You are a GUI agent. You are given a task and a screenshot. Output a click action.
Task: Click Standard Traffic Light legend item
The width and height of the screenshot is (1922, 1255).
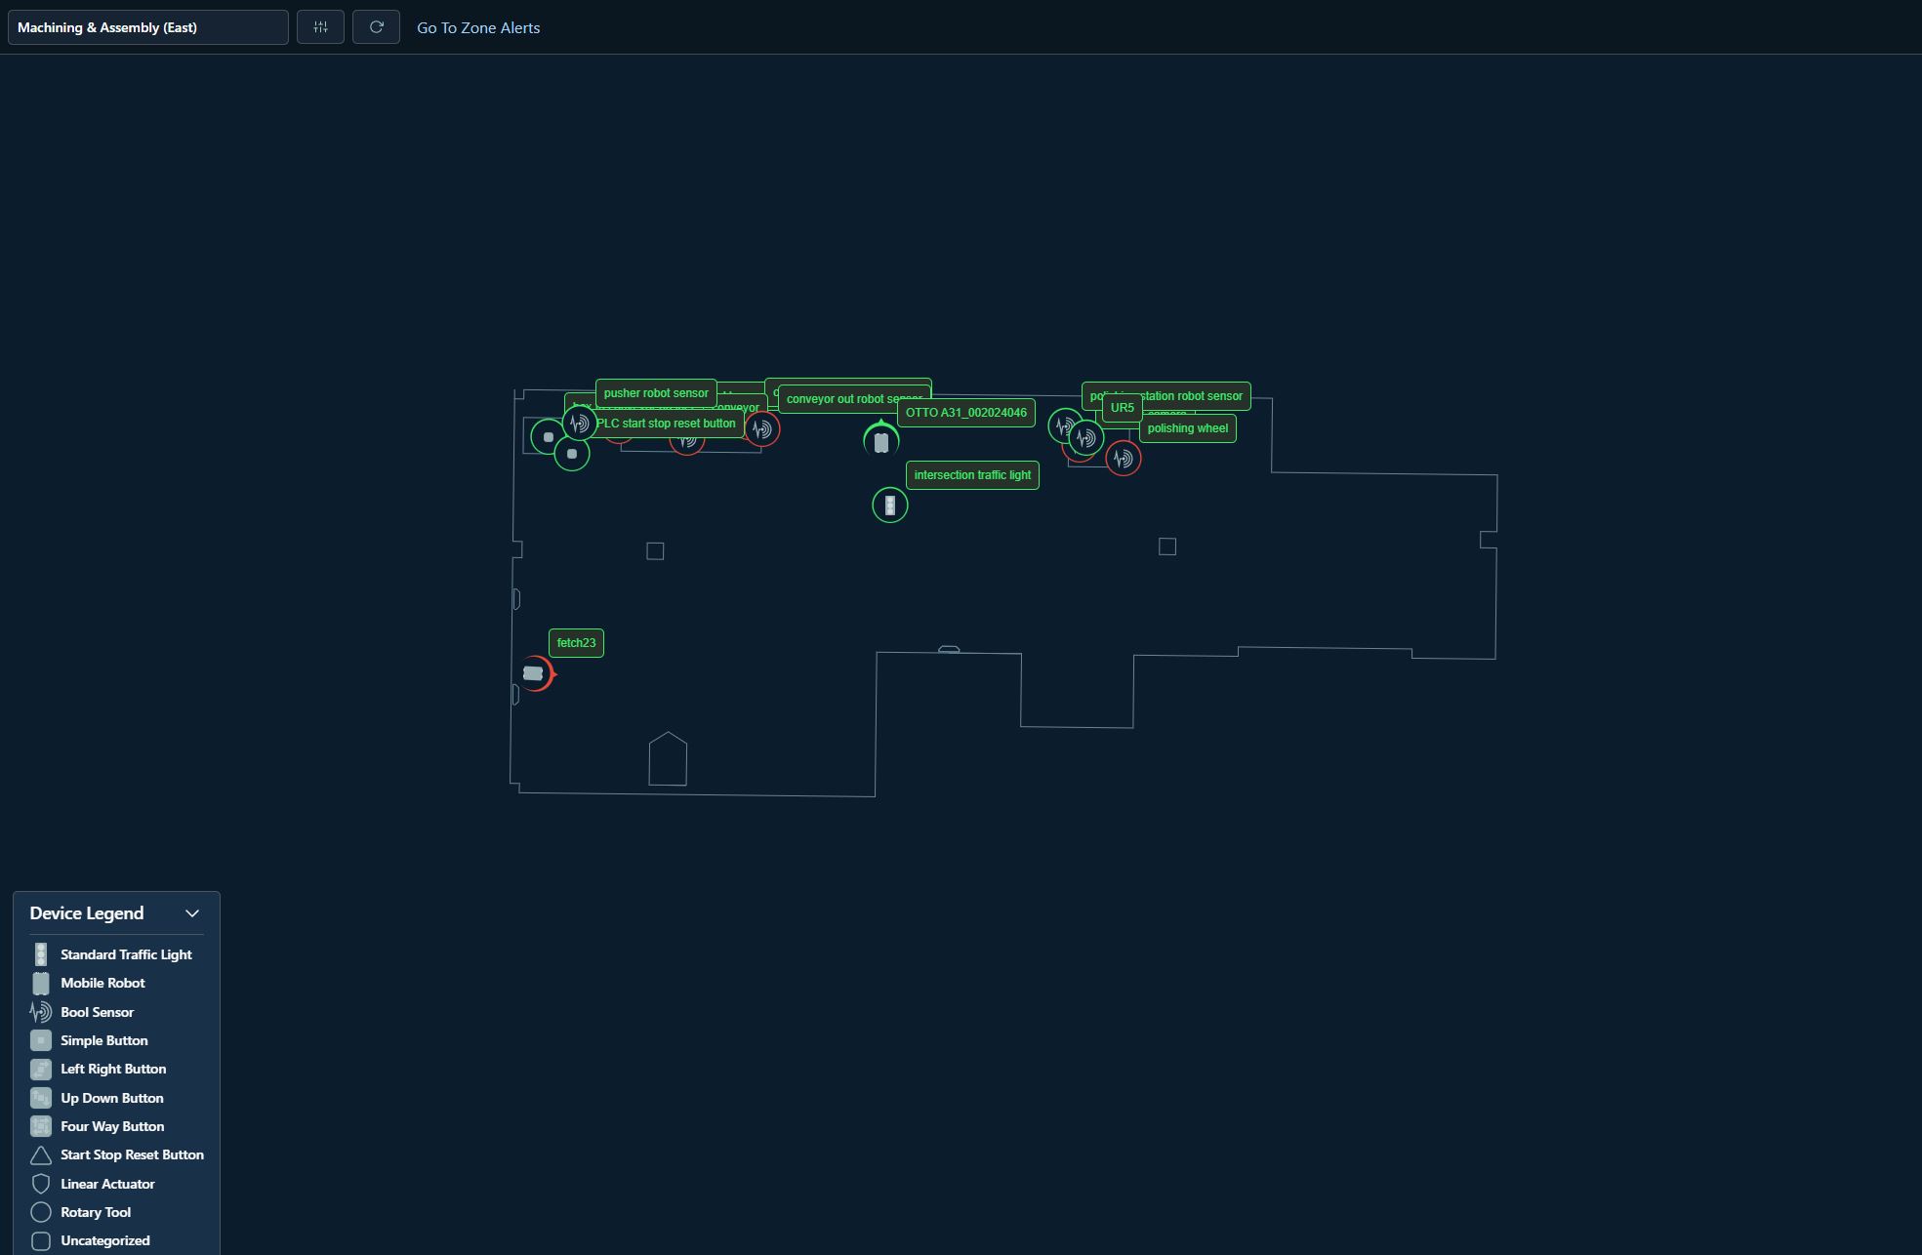(x=126, y=954)
